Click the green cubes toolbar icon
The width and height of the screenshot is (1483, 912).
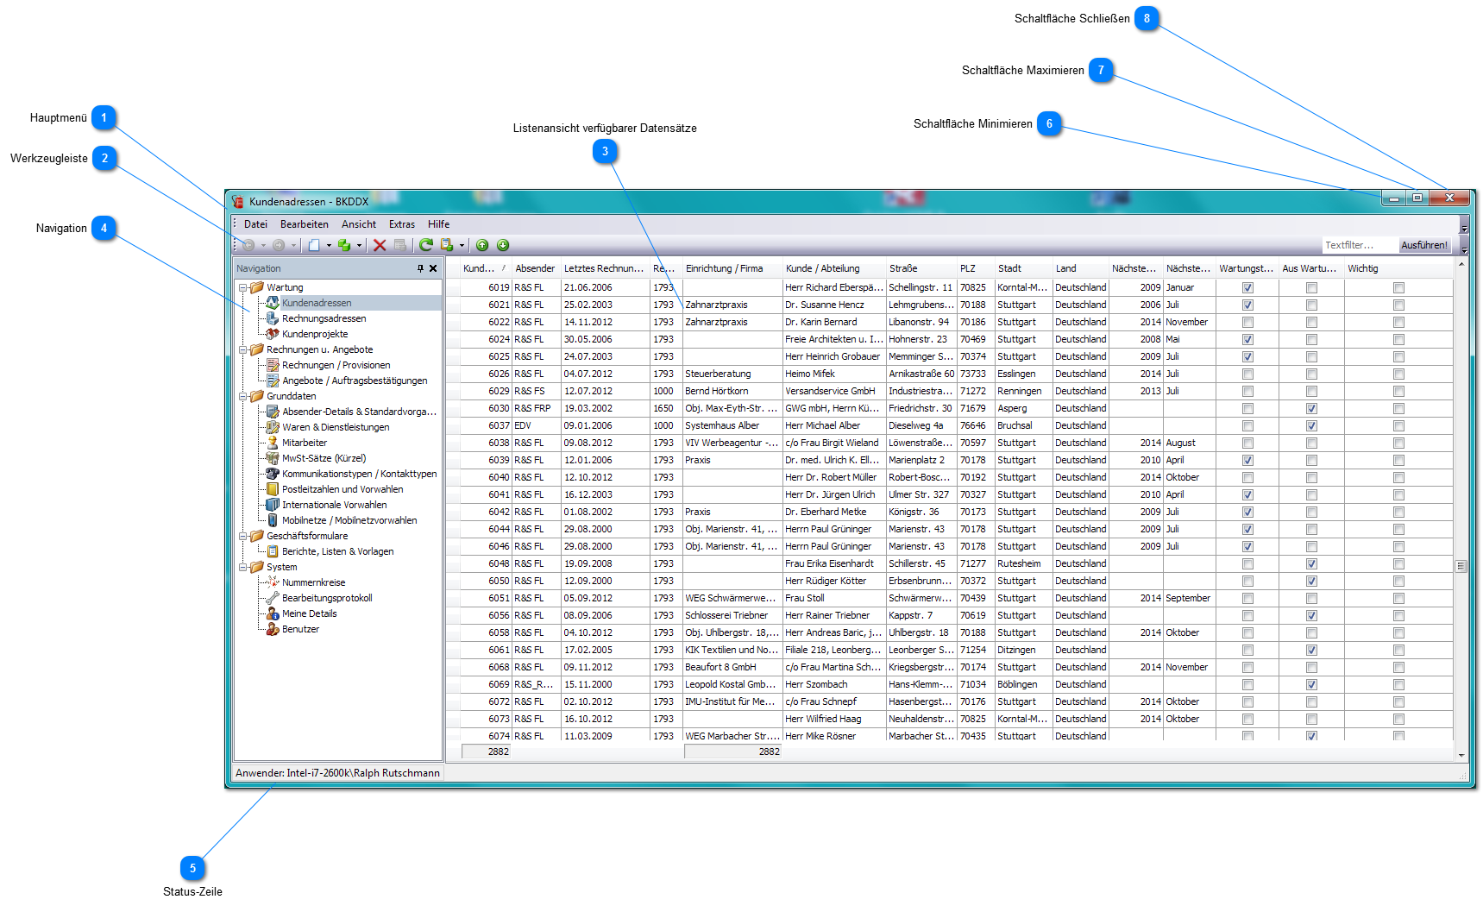344,246
